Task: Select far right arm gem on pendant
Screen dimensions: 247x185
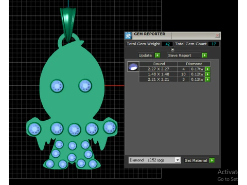Action: pos(110,127)
